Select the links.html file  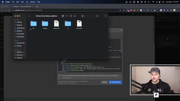[79, 24]
